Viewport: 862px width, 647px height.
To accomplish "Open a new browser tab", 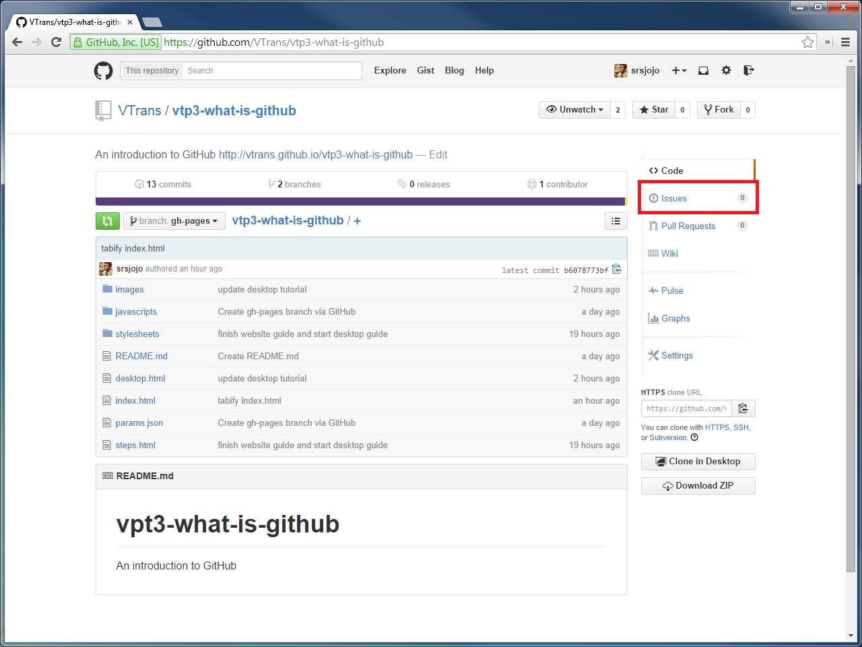I will coord(152,22).
